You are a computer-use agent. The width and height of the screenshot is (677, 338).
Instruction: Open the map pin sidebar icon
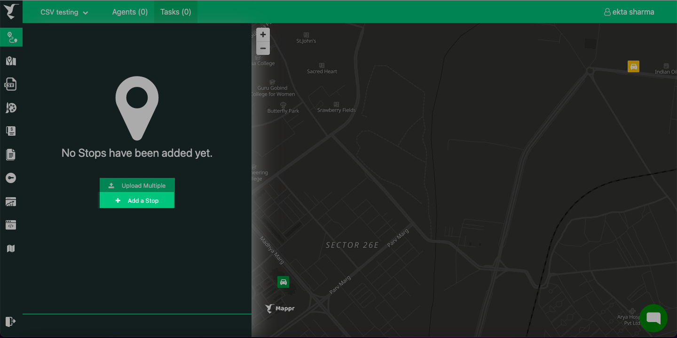(x=11, y=61)
